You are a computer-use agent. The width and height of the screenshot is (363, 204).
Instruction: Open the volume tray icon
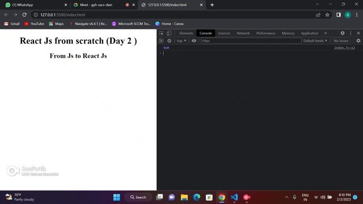click(323, 197)
